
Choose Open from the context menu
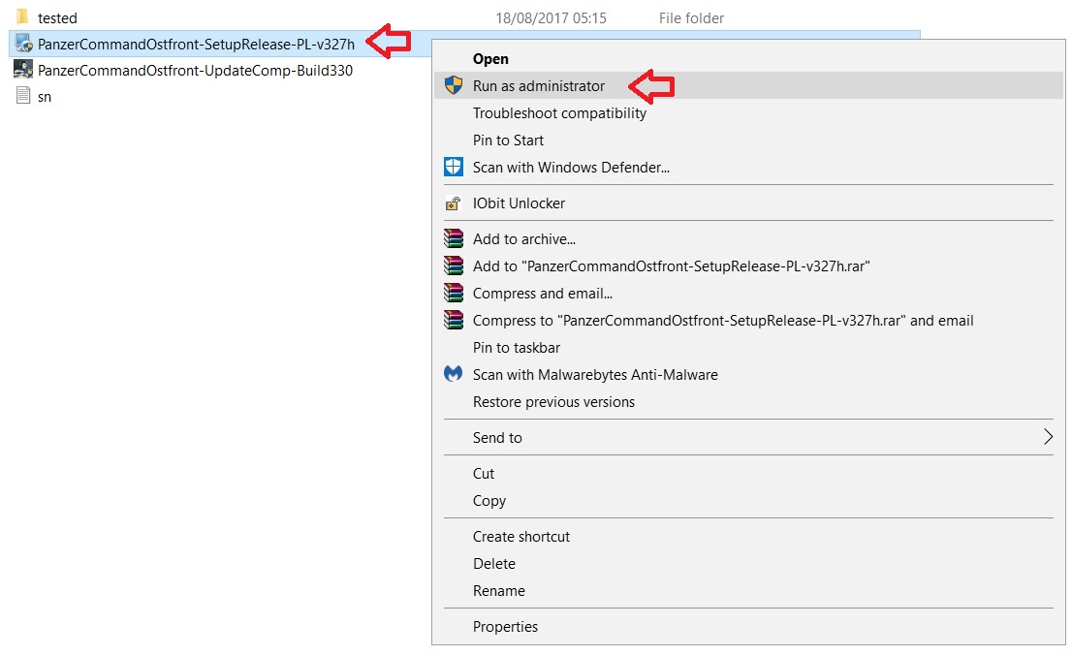click(490, 59)
